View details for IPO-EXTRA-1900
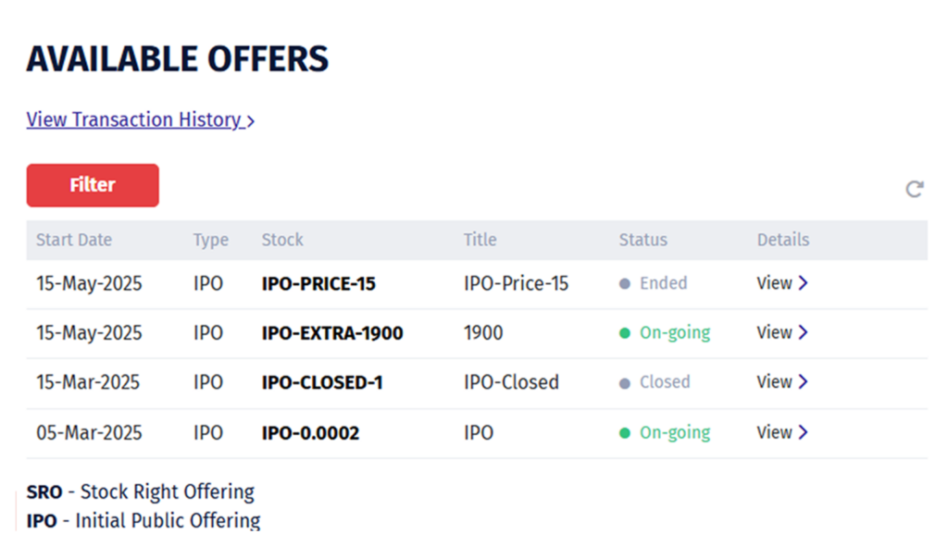 (x=782, y=332)
